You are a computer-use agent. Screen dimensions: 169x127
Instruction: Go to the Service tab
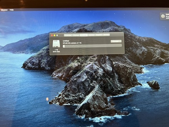tap(106, 35)
